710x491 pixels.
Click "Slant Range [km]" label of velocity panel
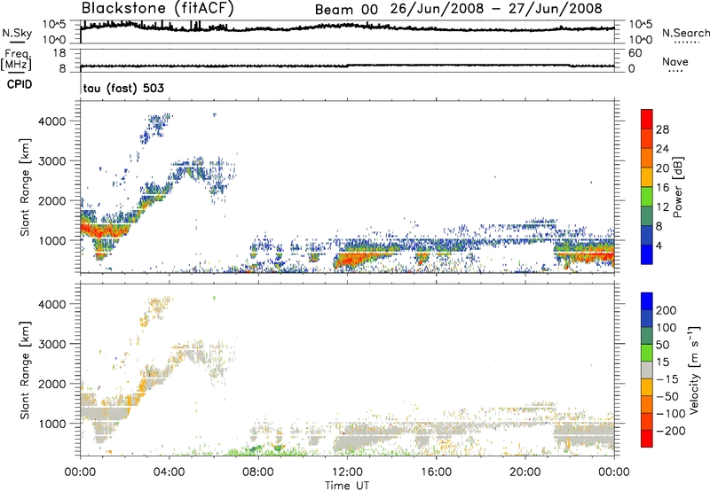(x=25, y=370)
